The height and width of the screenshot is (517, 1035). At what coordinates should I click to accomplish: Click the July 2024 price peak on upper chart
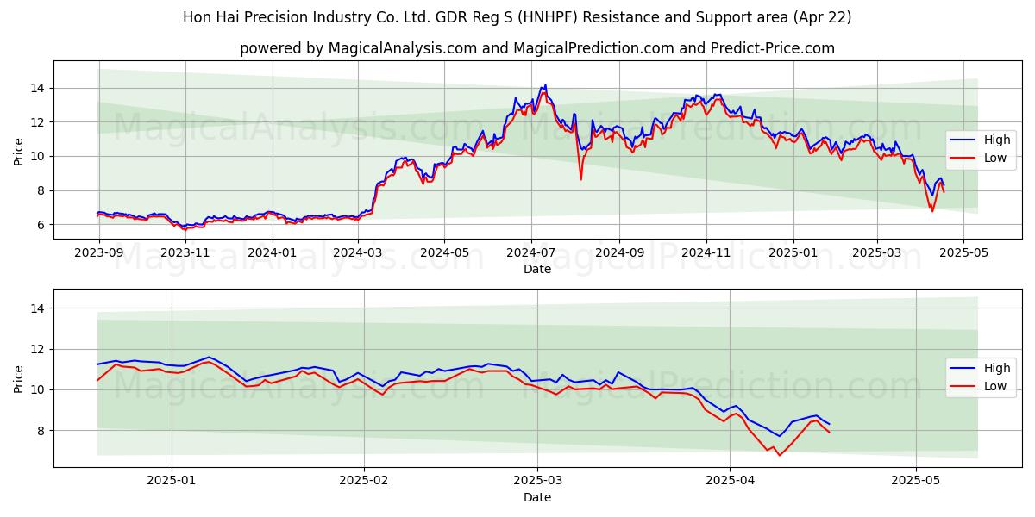[x=544, y=86]
